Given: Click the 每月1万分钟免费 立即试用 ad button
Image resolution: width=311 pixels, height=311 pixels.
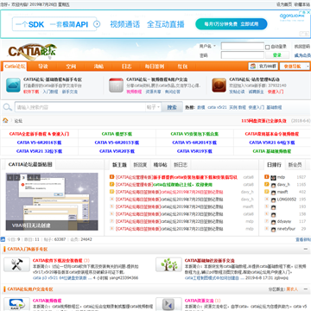Looking at the screenshot, I should point(232,24).
